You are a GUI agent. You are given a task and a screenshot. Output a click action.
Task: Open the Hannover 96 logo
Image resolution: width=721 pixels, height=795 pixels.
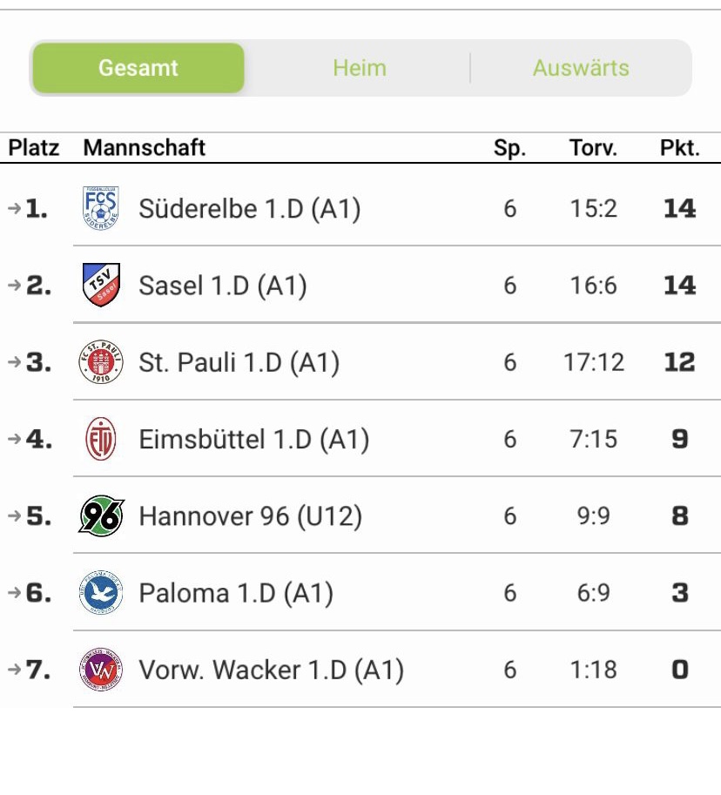(101, 515)
